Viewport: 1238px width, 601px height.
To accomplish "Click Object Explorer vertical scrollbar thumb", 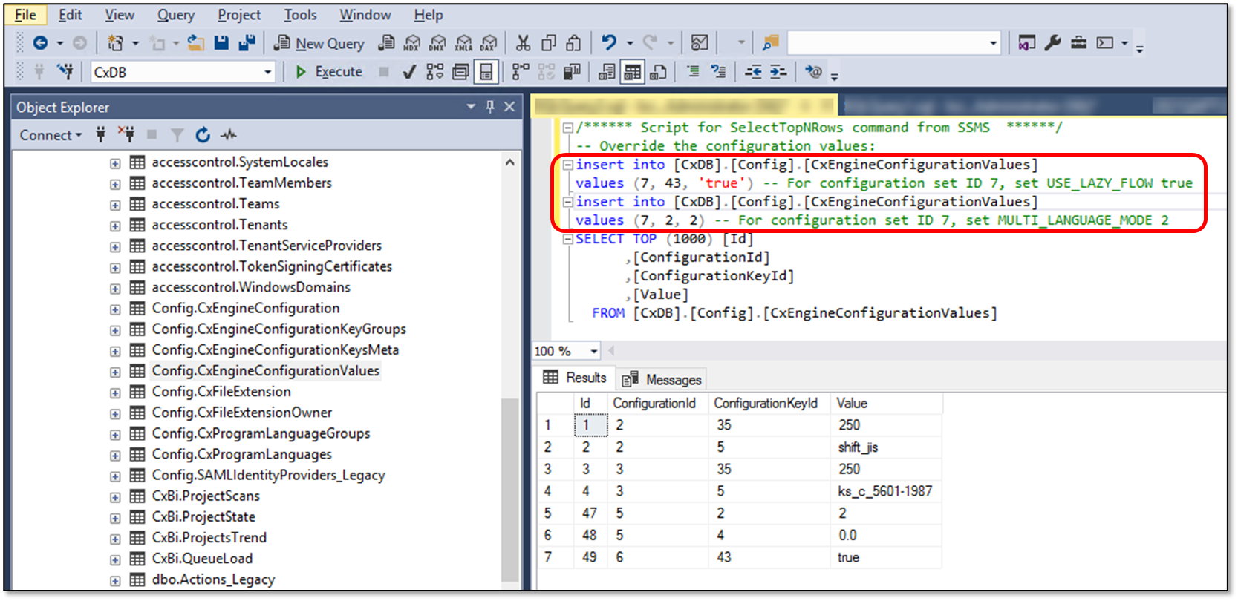I will [x=509, y=490].
